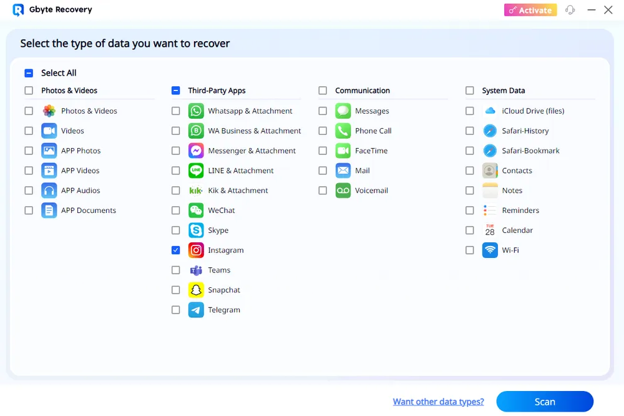Click the Wi-Fi icon
This screenshot has width=624, height=416.
click(x=490, y=250)
